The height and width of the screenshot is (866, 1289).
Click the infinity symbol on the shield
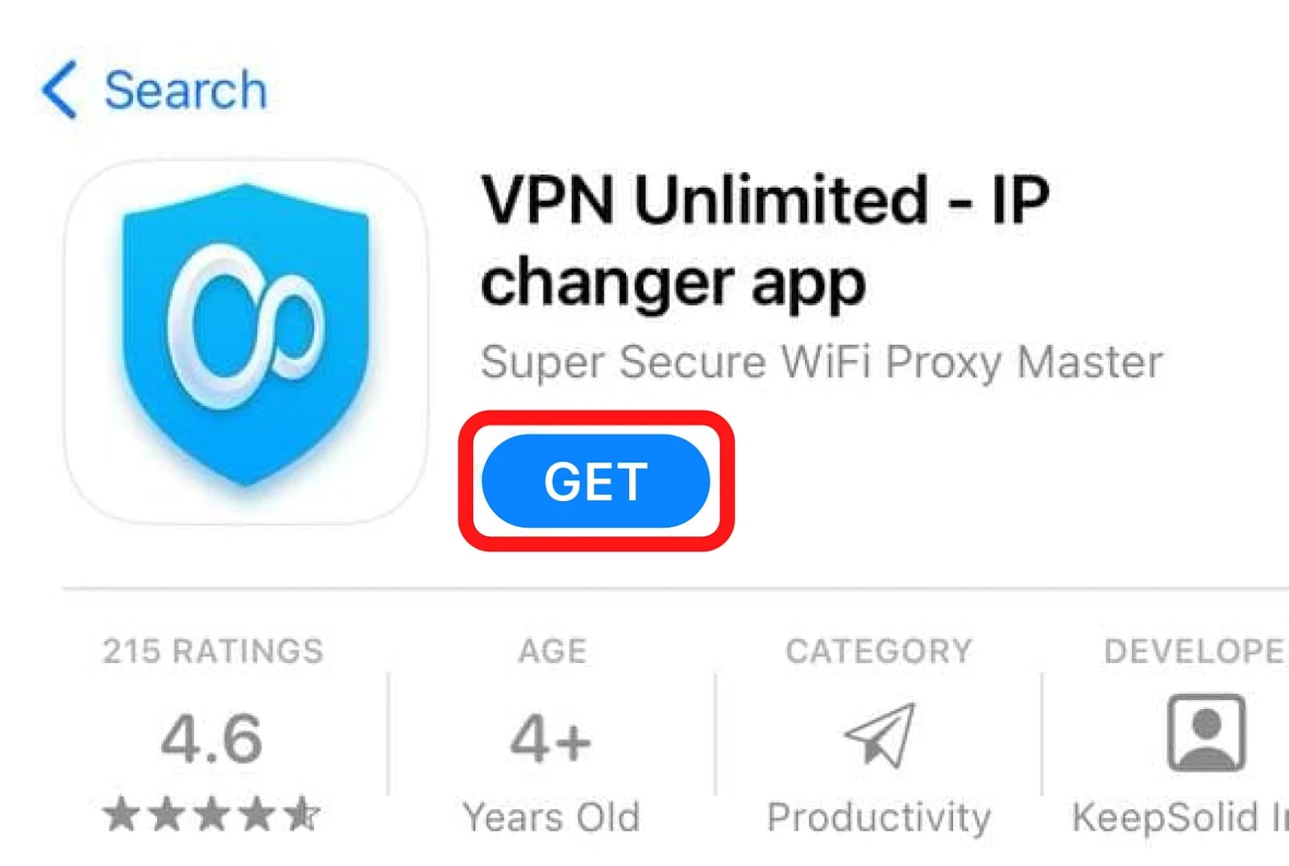246,326
